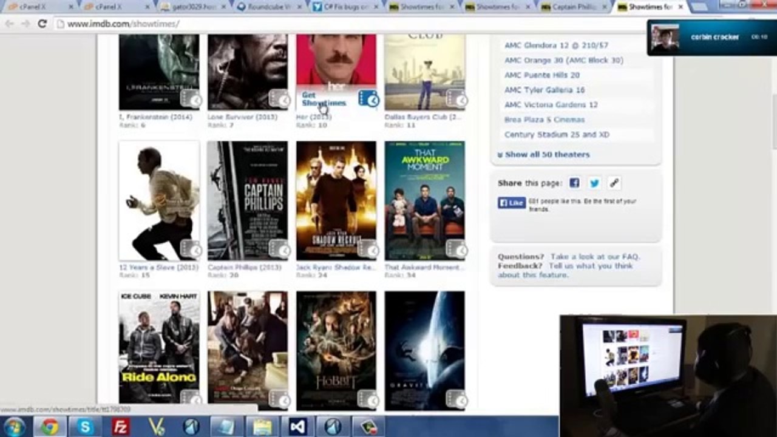This screenshot has height=437, width=777.
Task: Open AMC Victoria Gardens 12 theater link
Action: 551,104
